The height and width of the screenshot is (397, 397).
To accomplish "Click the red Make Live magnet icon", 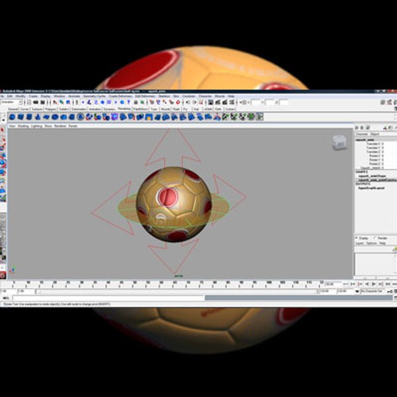I will (178, 103).
